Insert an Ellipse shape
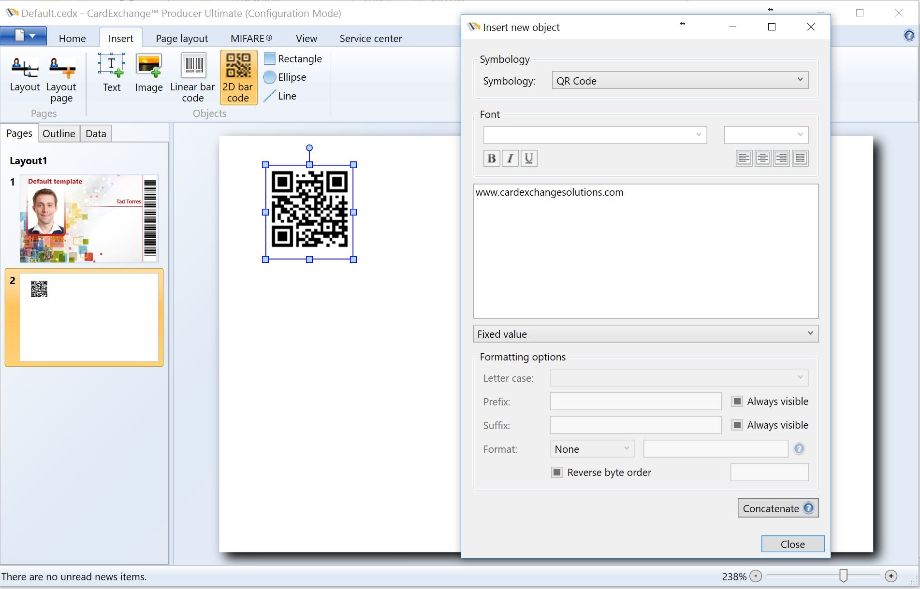The image size is (920, 589). coord(285,77)
